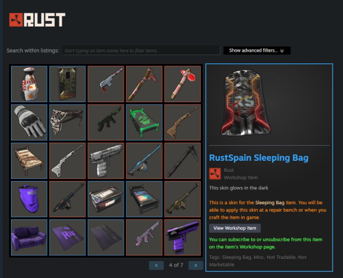
Task: Click the camouflage armored door skin
Action: 67,84
